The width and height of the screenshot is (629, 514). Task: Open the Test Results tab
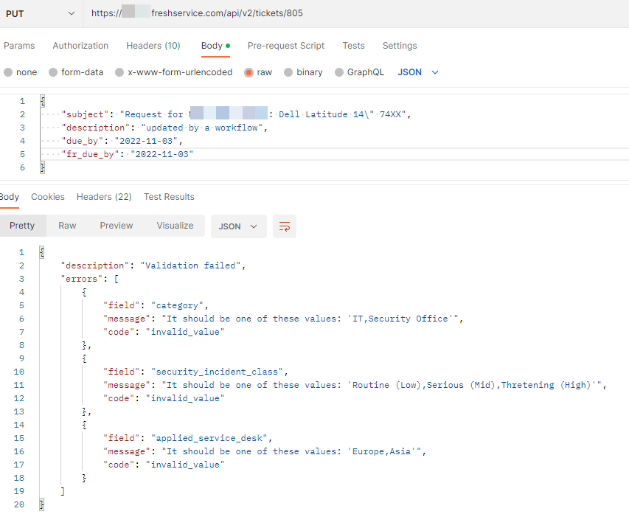(x=169, y=197)
